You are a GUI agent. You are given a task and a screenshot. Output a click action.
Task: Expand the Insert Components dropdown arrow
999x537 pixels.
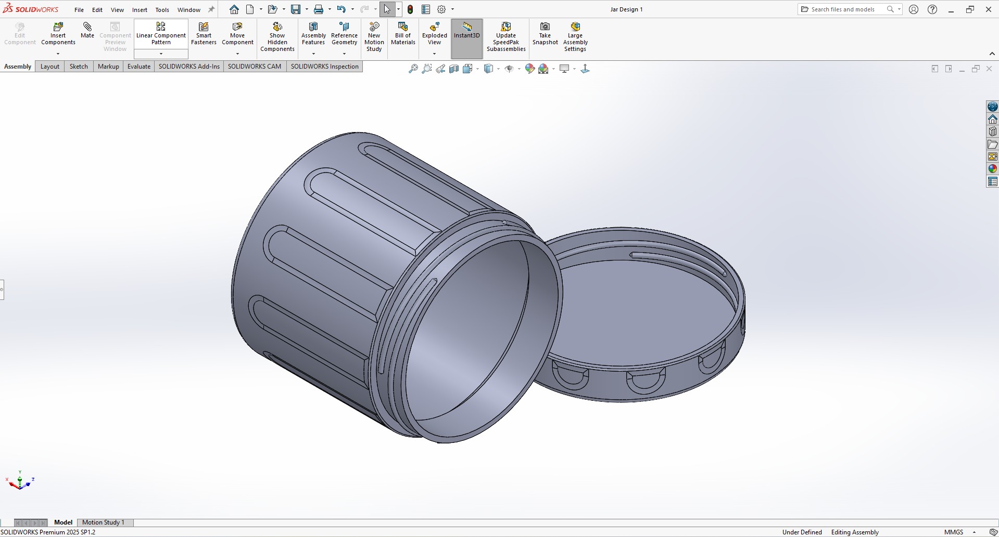click(58, 54)
